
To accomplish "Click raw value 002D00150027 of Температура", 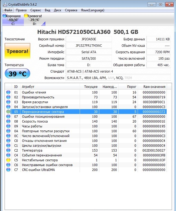I will (154, 151).
